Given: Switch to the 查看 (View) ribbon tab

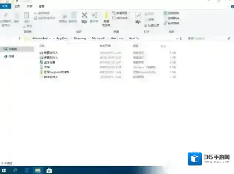Looking at the screenshot, I should point(41,6).
